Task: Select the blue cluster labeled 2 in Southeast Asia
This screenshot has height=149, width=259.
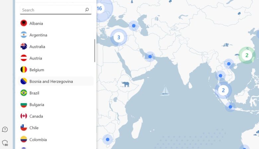Action: [223, 90]
